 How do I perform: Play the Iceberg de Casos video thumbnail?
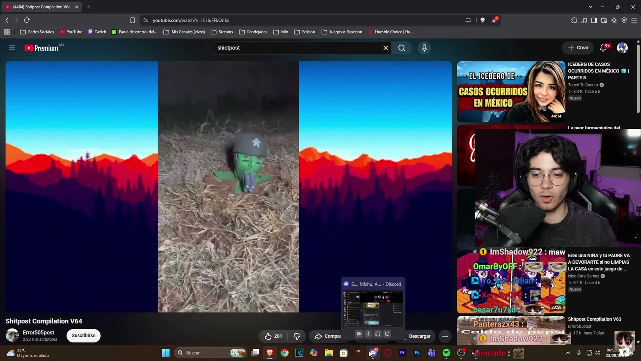[511, 91]
